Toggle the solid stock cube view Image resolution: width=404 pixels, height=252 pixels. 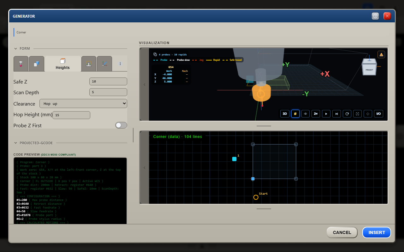[x=295, y=114]
